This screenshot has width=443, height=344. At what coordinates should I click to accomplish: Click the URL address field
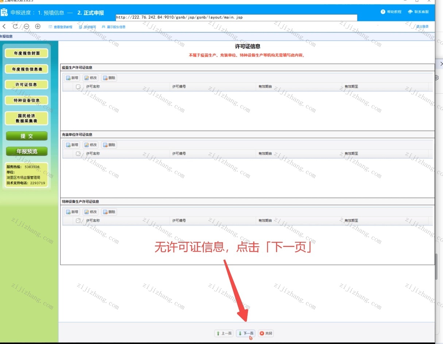tap(236, 18)
